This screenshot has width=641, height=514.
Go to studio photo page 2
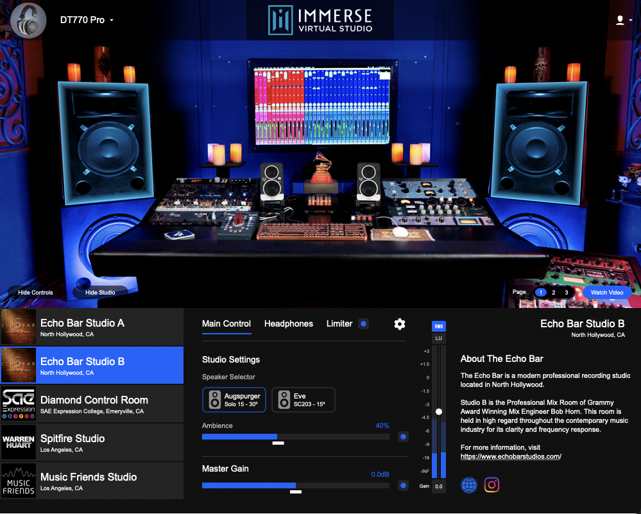pyautogui.click(x=554, y=293)
